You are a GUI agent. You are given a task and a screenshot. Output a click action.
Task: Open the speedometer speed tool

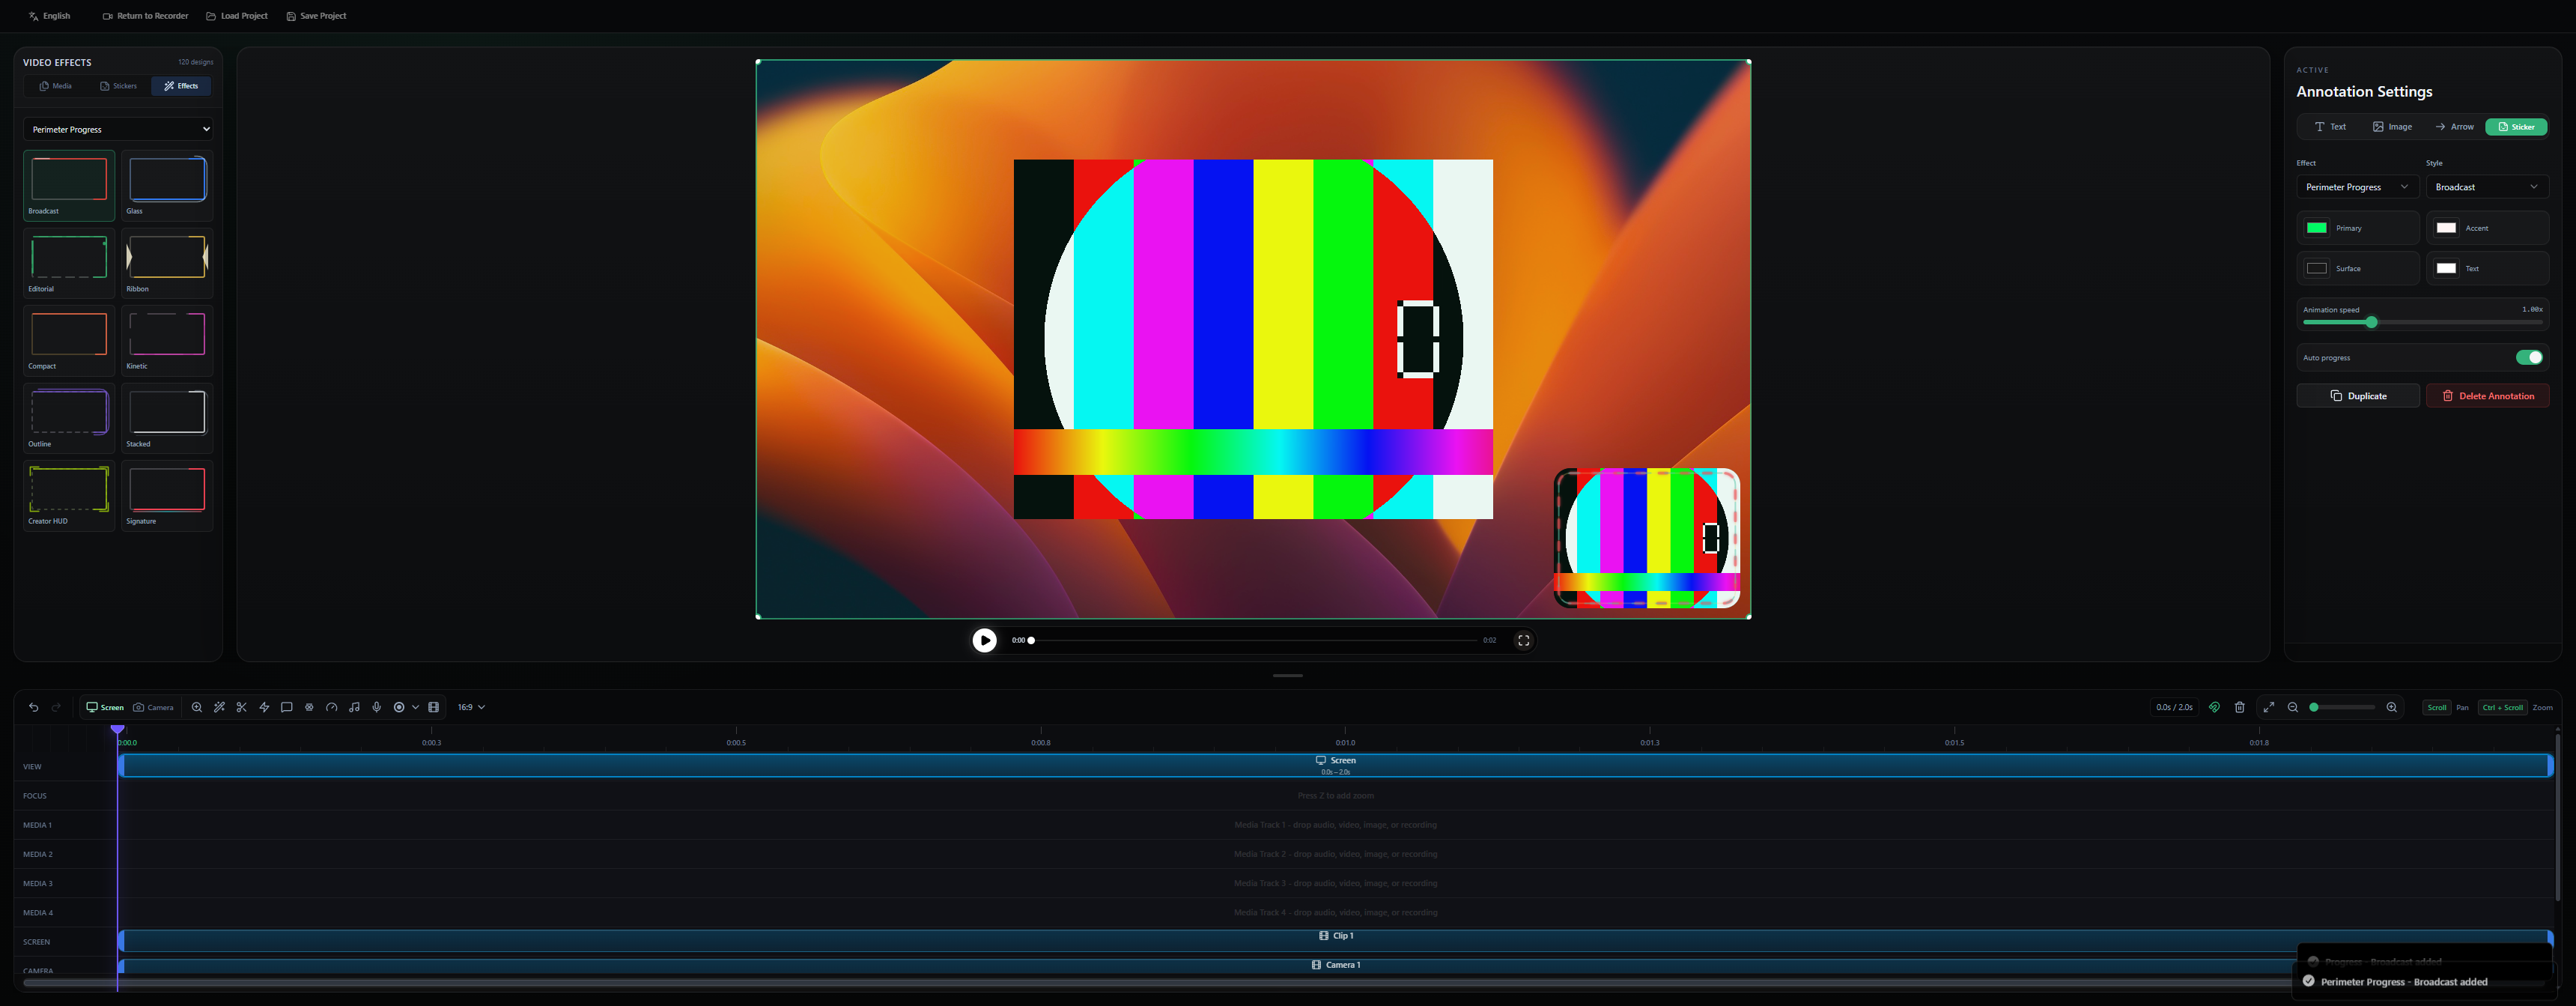pos(331,707)
